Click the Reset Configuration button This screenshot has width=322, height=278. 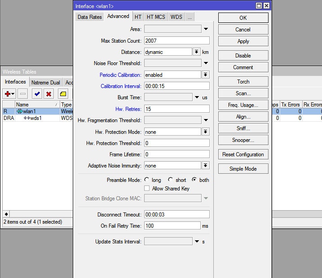coord(243,154)
